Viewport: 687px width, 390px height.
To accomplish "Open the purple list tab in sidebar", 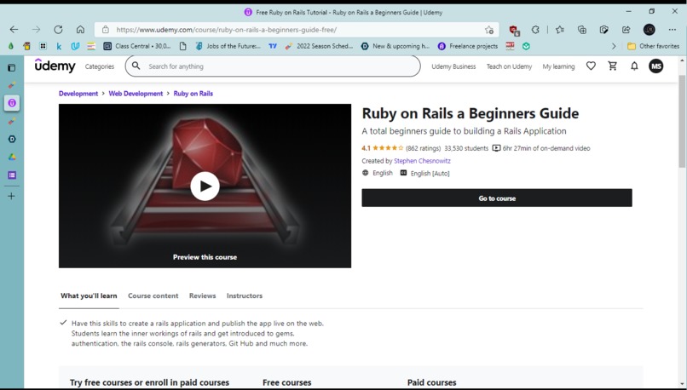I will click(x=12, y=175).
